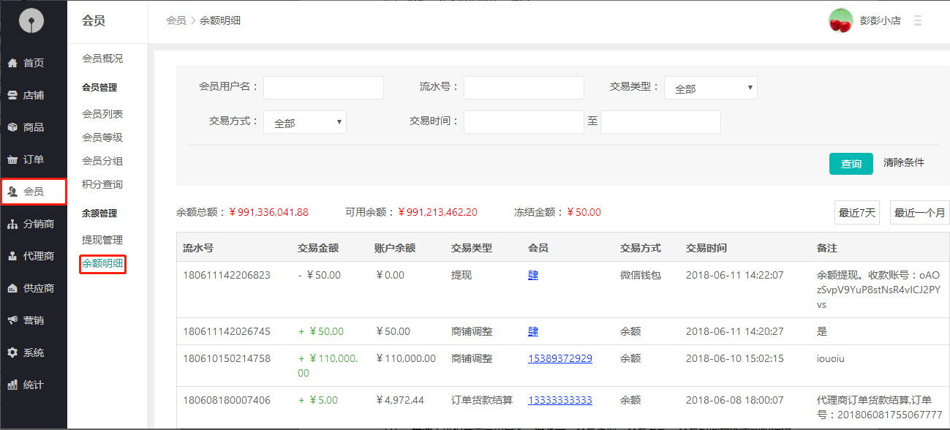Select 提现管理 in the submenu
The width and height of the screenshot is (950, 430).
tap(102, 240)
